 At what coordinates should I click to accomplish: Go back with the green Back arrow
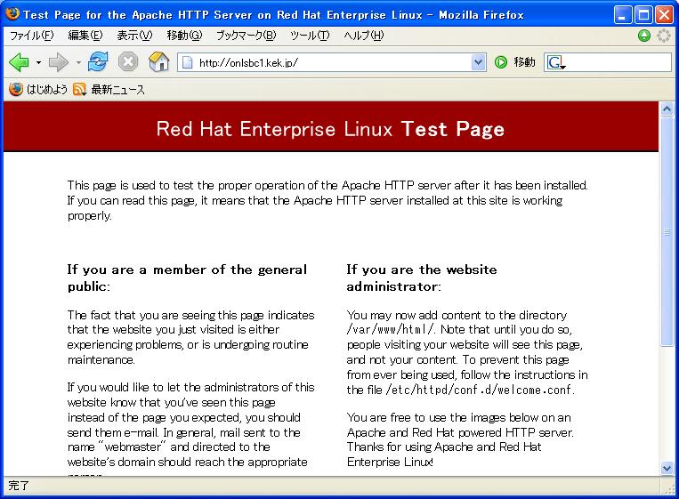pos(19,62)
